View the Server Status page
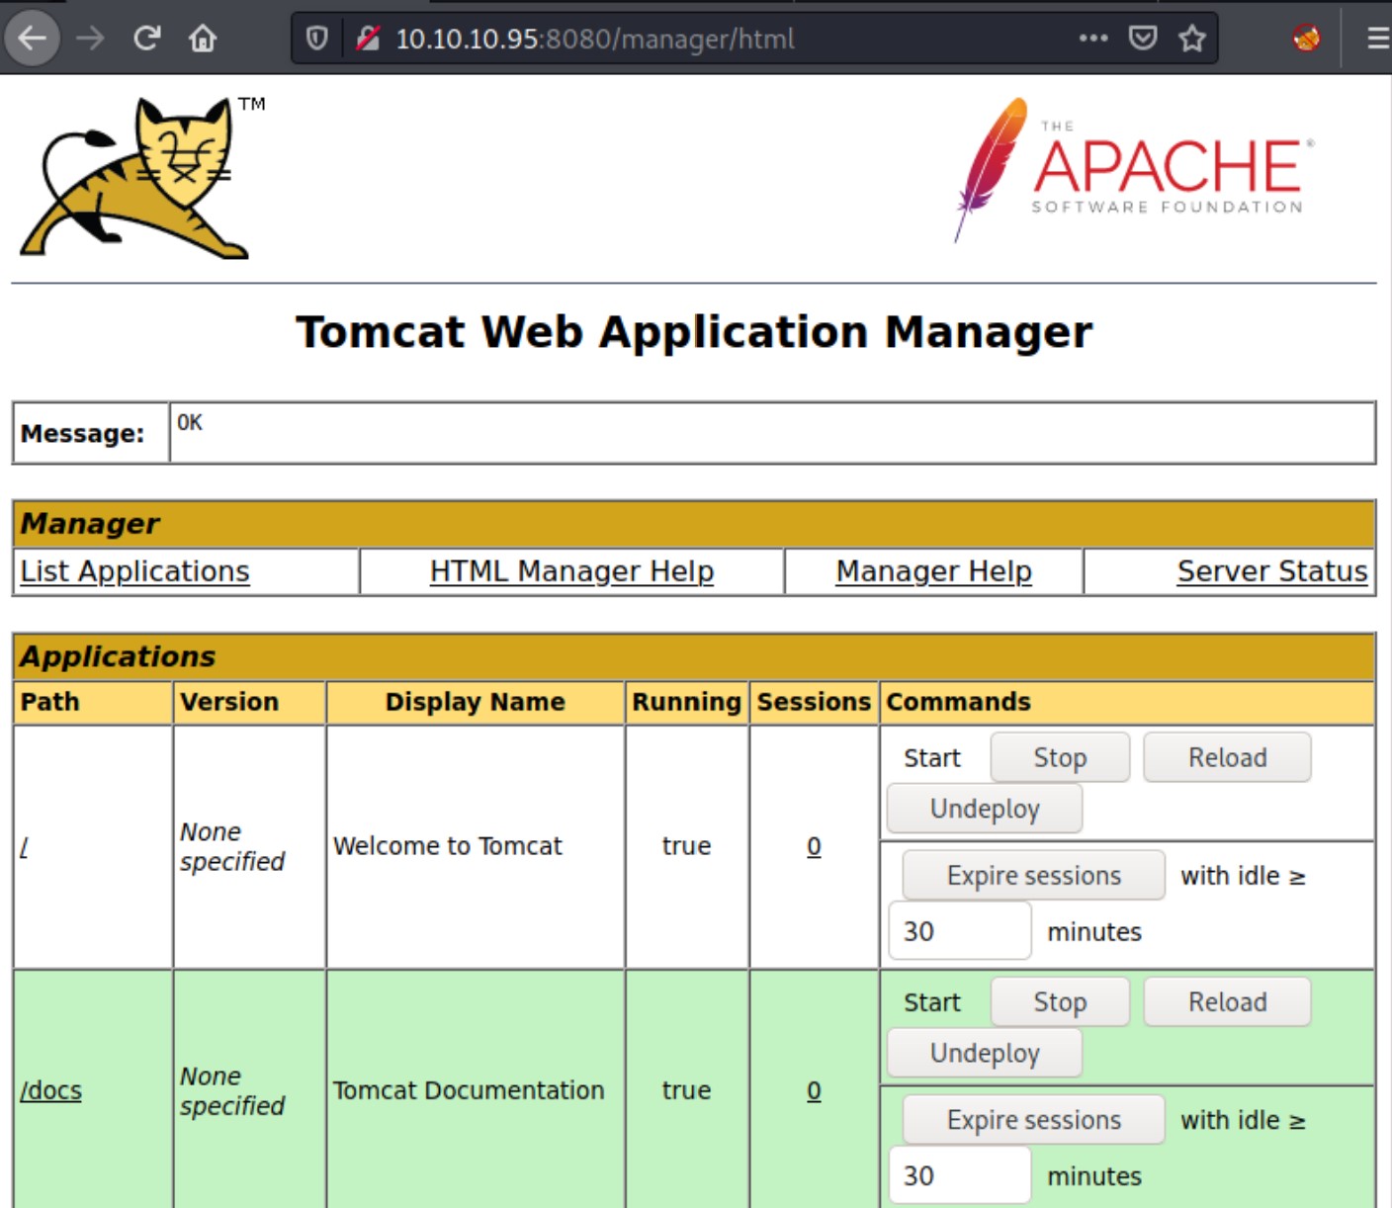 1271,571
